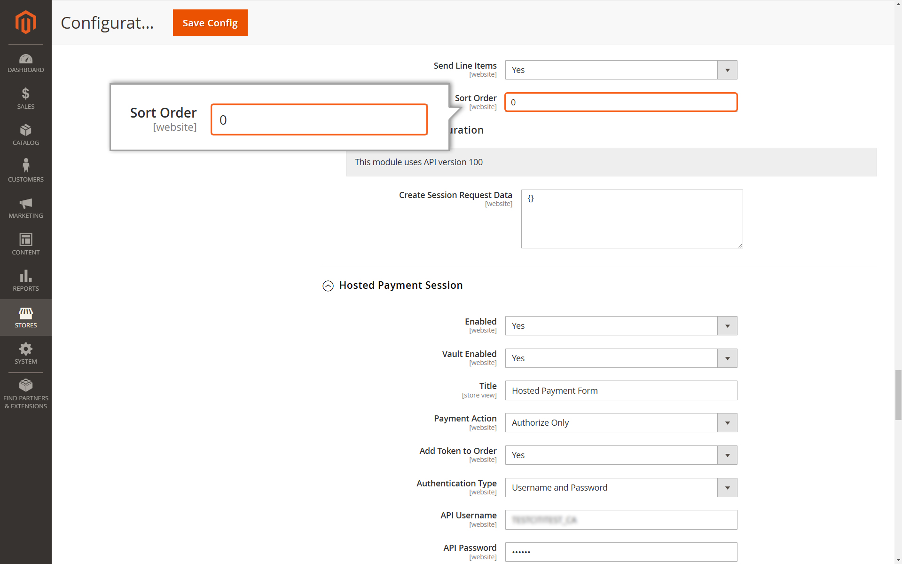This screenshot has width=902, height=564.
Task: Open the Catalog menu icon
Action: point(26,135)
